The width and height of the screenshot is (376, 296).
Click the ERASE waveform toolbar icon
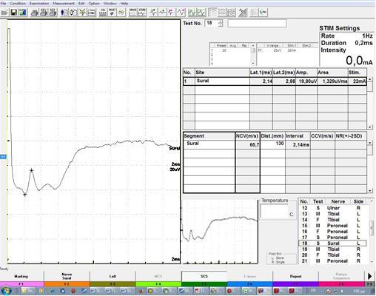pyautogui.click(x=133, y=13)
